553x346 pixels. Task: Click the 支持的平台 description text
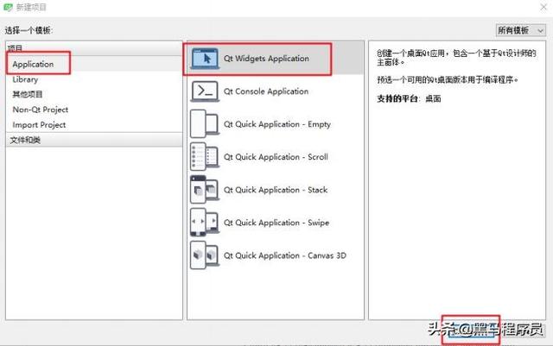click(x=409, y=98)
